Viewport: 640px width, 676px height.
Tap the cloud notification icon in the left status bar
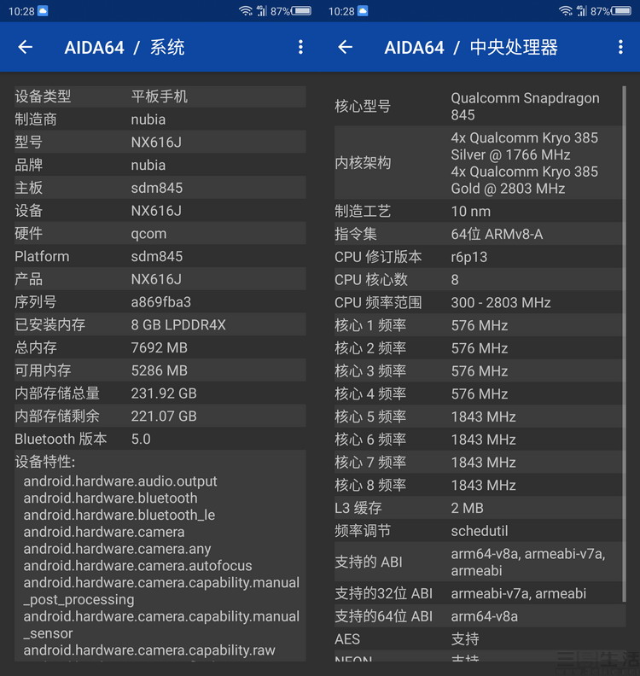click(x=43, y=11)
